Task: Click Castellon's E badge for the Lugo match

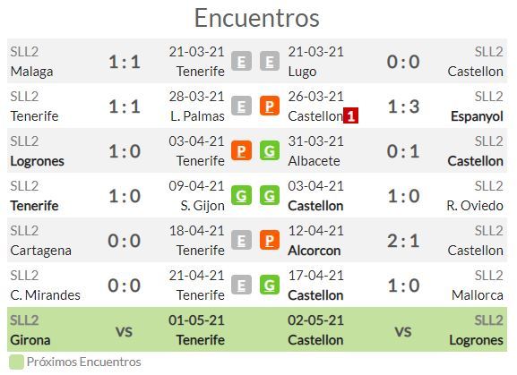Action: 270,62
